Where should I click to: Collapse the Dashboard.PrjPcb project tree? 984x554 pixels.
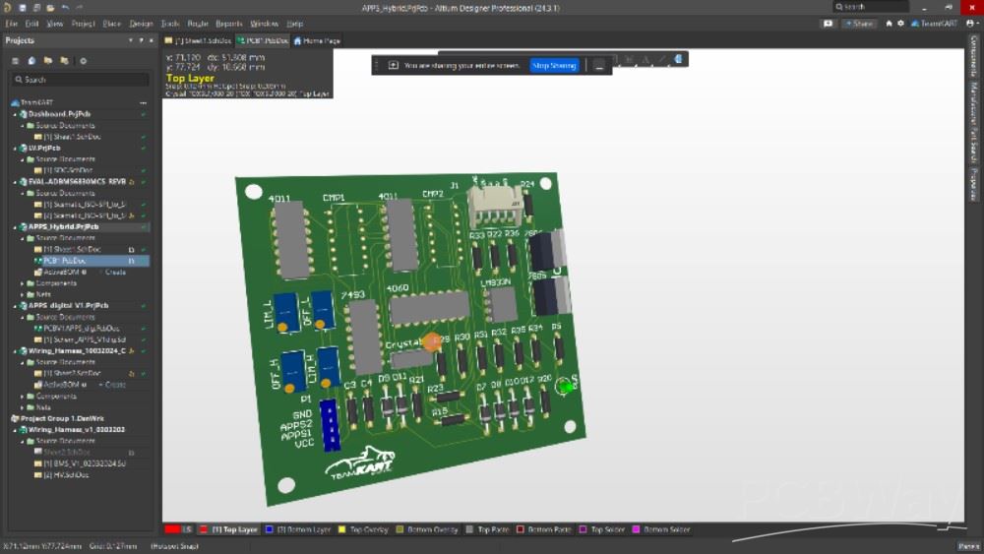15,115
